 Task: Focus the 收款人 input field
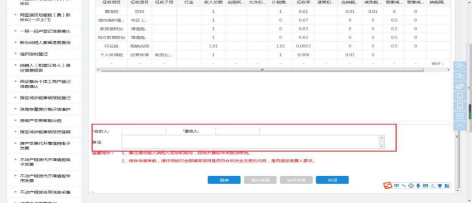tap(144, 131)
